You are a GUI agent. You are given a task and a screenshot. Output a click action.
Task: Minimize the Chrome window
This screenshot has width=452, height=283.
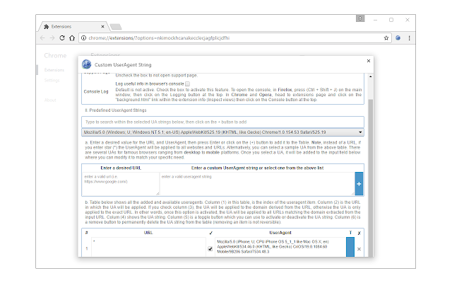coord(375,20)
